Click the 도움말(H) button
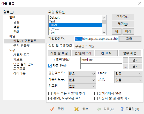Image resolution: width=144 pixels, height=114 pixels. click(130, 109)
